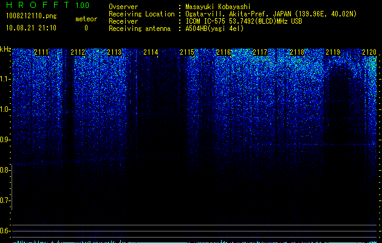Click the 0.9 kHz frequency axis label

5,140
